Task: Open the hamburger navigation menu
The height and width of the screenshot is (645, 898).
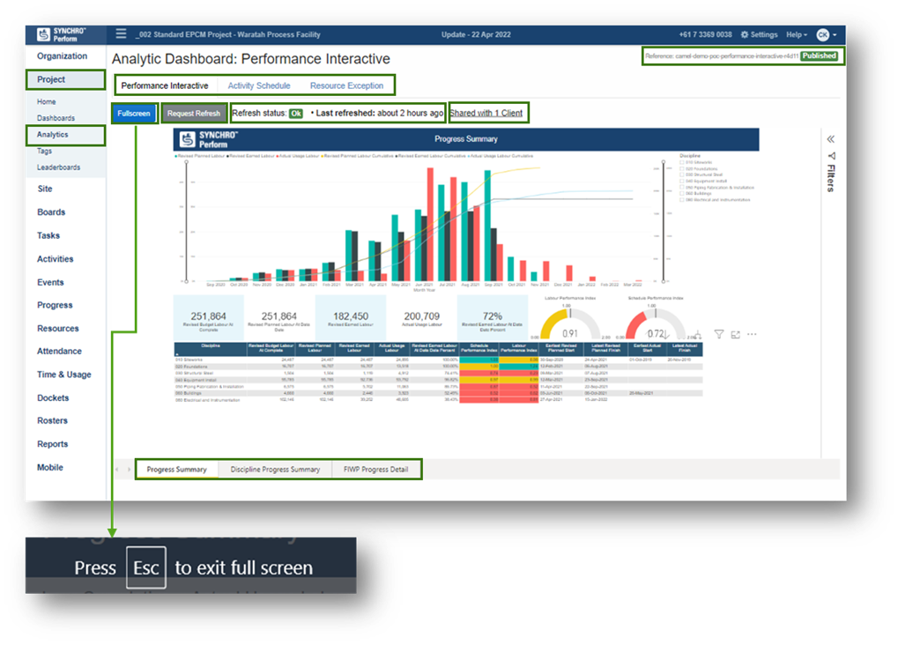Action: point(121,33)
